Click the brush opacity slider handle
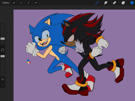Screen dimensions: 135x101 [x=3, y=56]
